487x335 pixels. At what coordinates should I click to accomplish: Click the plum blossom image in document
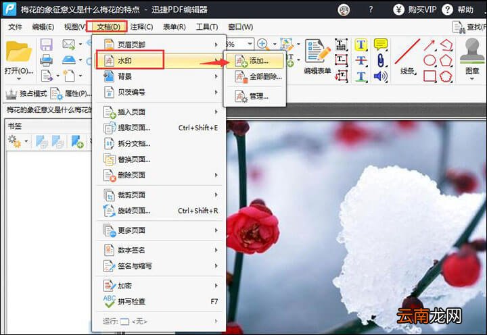point(356,228)
